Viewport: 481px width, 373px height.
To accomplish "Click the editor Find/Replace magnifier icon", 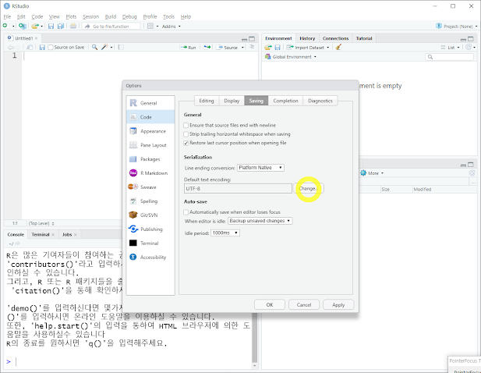I will 95,47.
